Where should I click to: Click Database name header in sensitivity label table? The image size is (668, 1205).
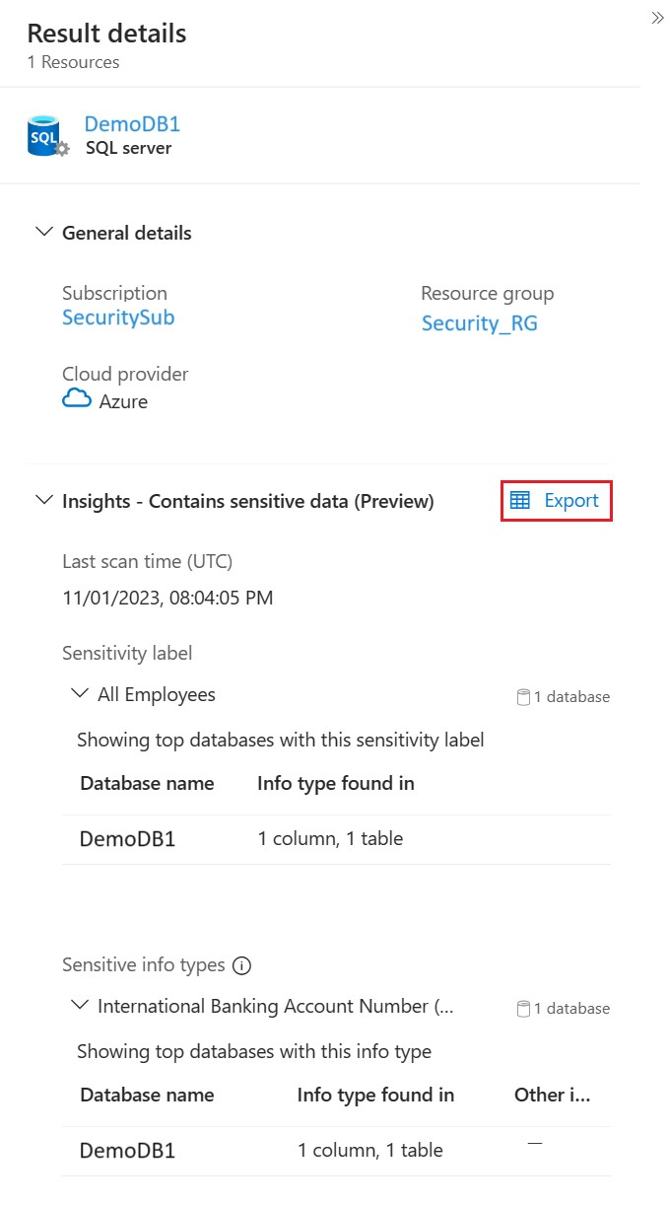pos(147,784)
